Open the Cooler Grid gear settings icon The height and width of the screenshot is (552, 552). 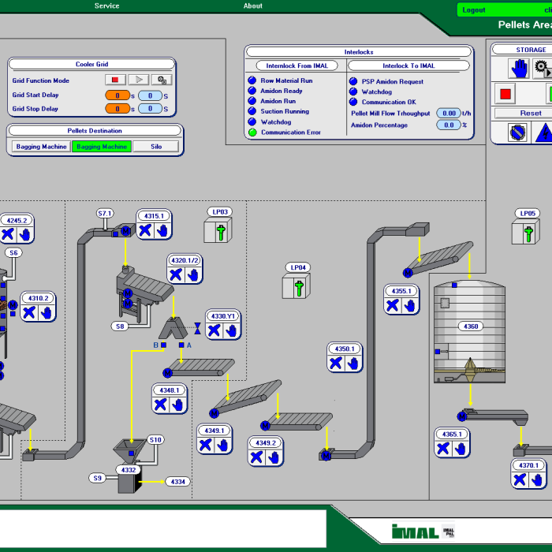pos(161,80)
